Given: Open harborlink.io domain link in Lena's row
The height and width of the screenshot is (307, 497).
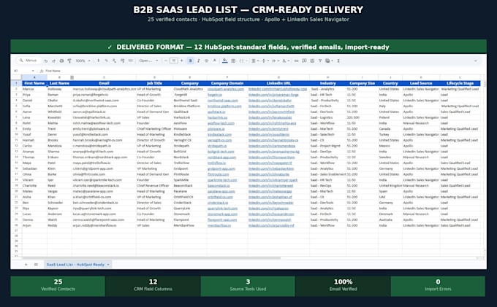Looking at the screenshot, I should [218, 117].
